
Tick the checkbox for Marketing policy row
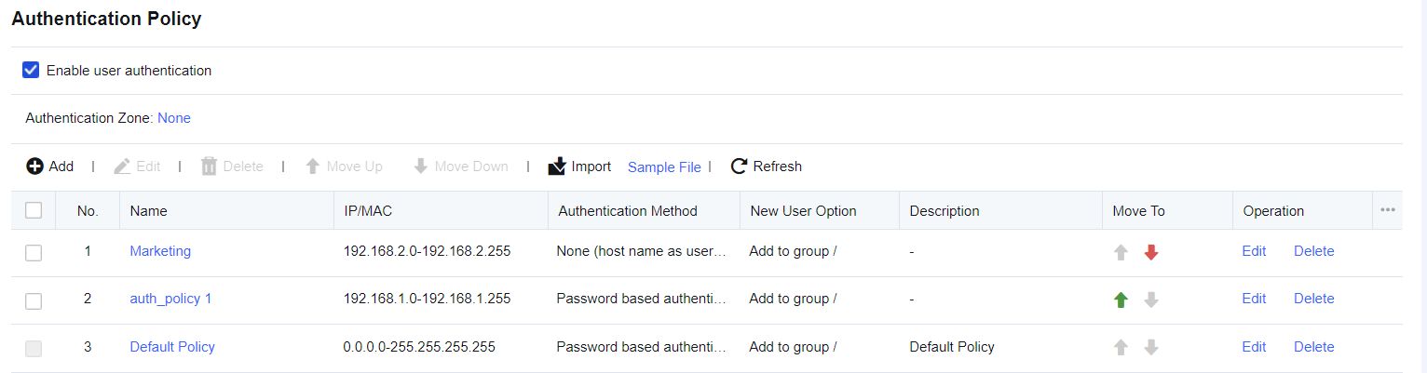click(x=34, y=252)
